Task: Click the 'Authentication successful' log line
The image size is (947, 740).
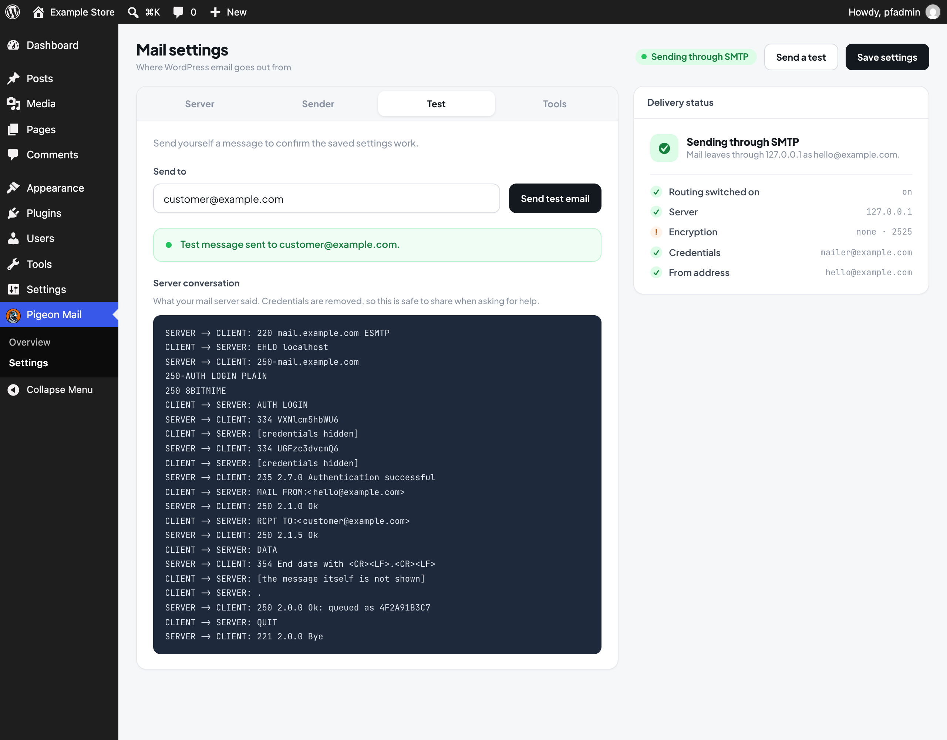Action: pos(300,477)
